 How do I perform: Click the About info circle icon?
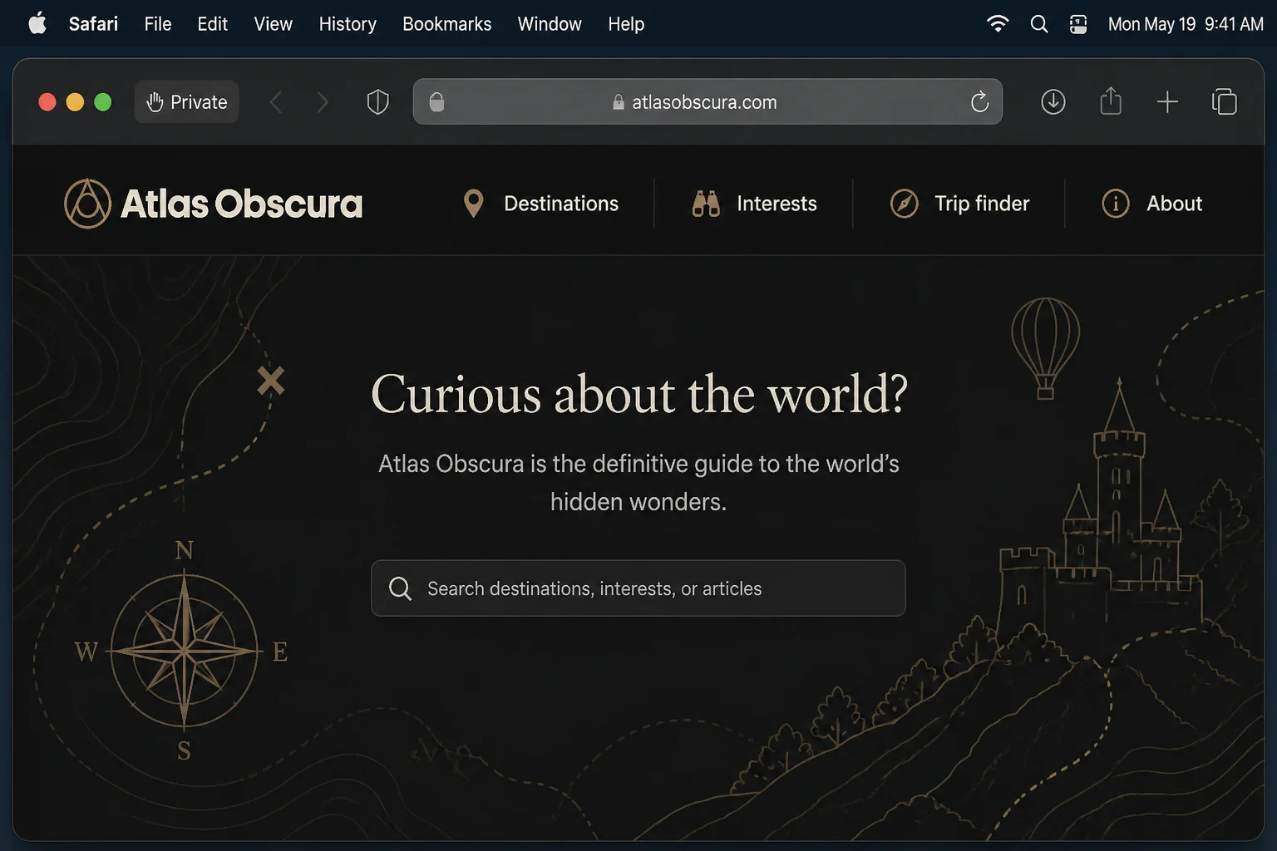tap(1116, 204)
